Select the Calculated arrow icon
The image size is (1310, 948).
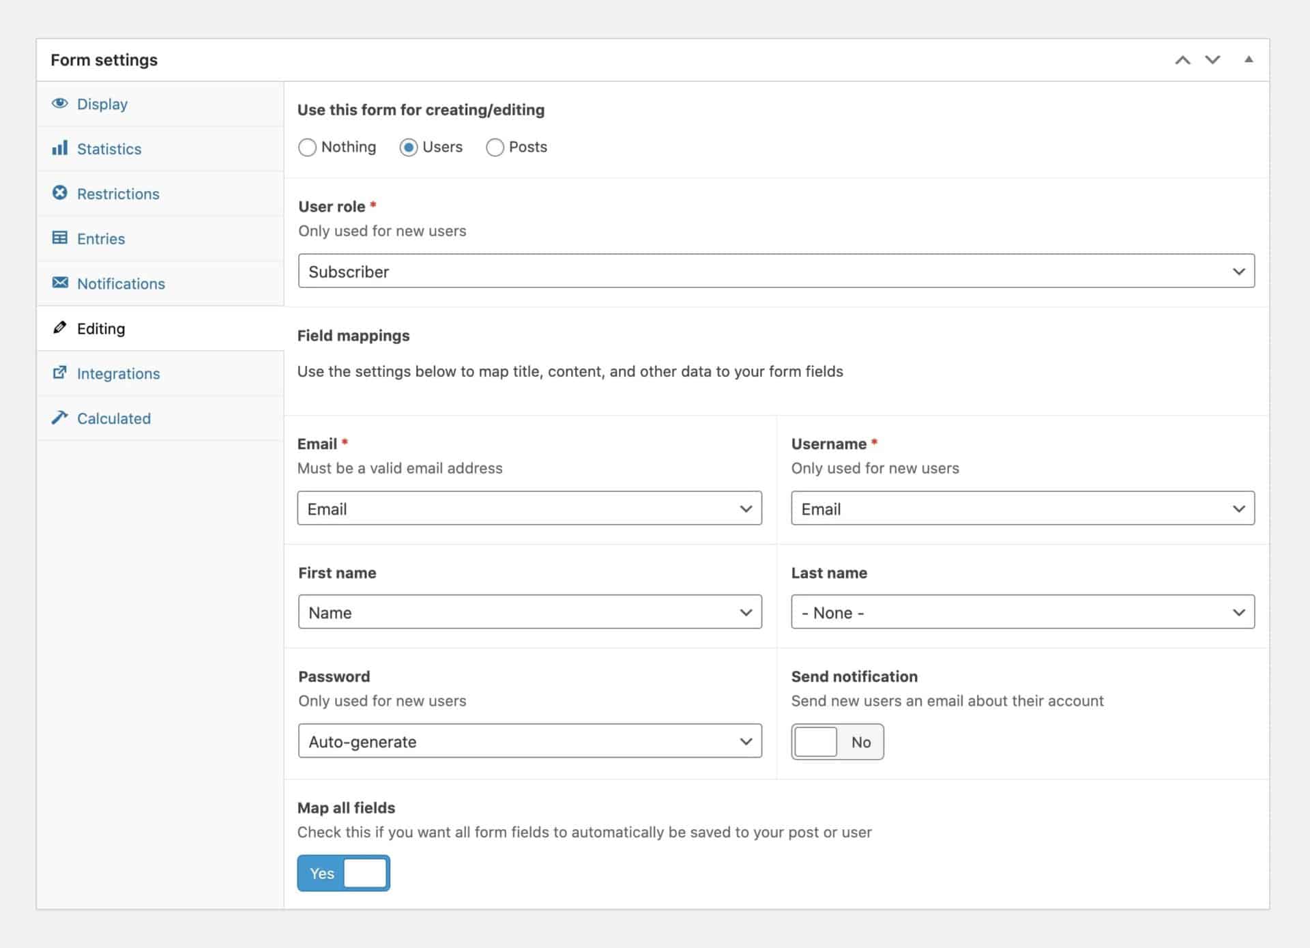[x=60, y=418]
